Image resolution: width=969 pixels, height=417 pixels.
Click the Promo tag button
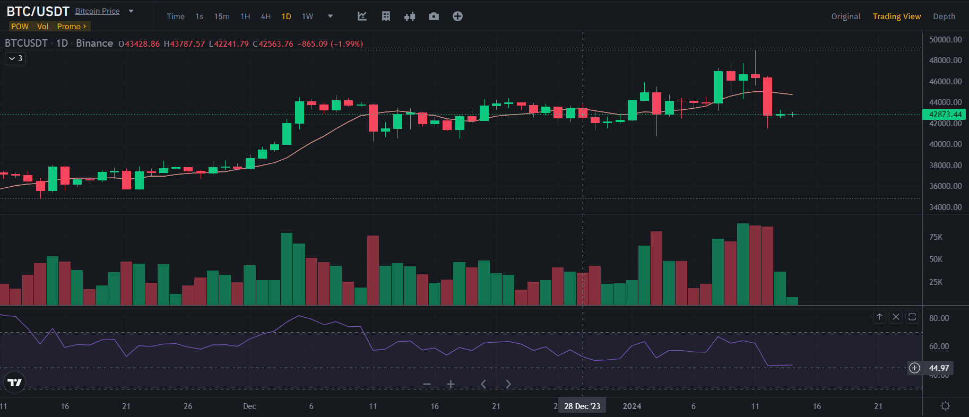71,27
